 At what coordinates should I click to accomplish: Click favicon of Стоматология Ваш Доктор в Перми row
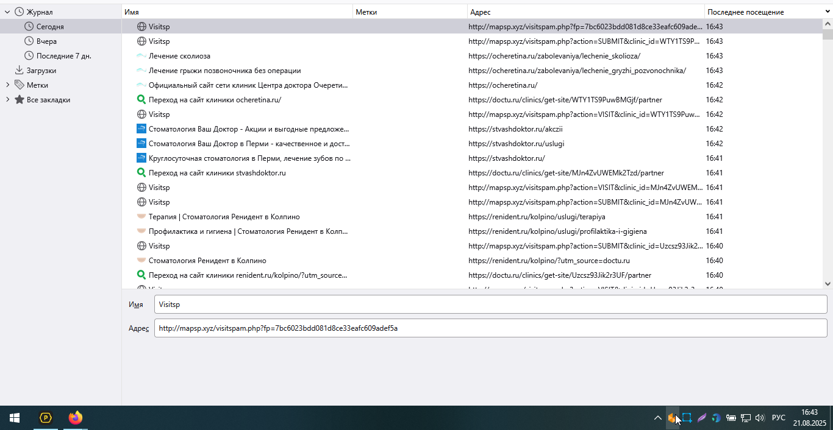click(141, 143)
